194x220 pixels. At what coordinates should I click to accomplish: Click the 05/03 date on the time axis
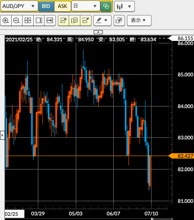click(x=76, y=214)
